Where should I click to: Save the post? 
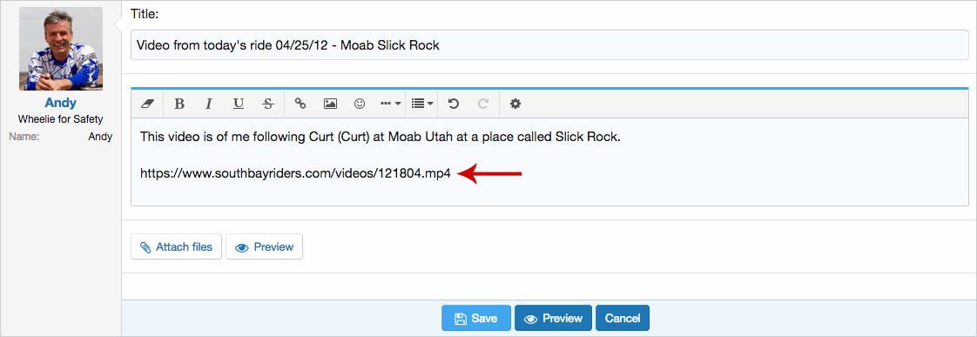point(476,319)
